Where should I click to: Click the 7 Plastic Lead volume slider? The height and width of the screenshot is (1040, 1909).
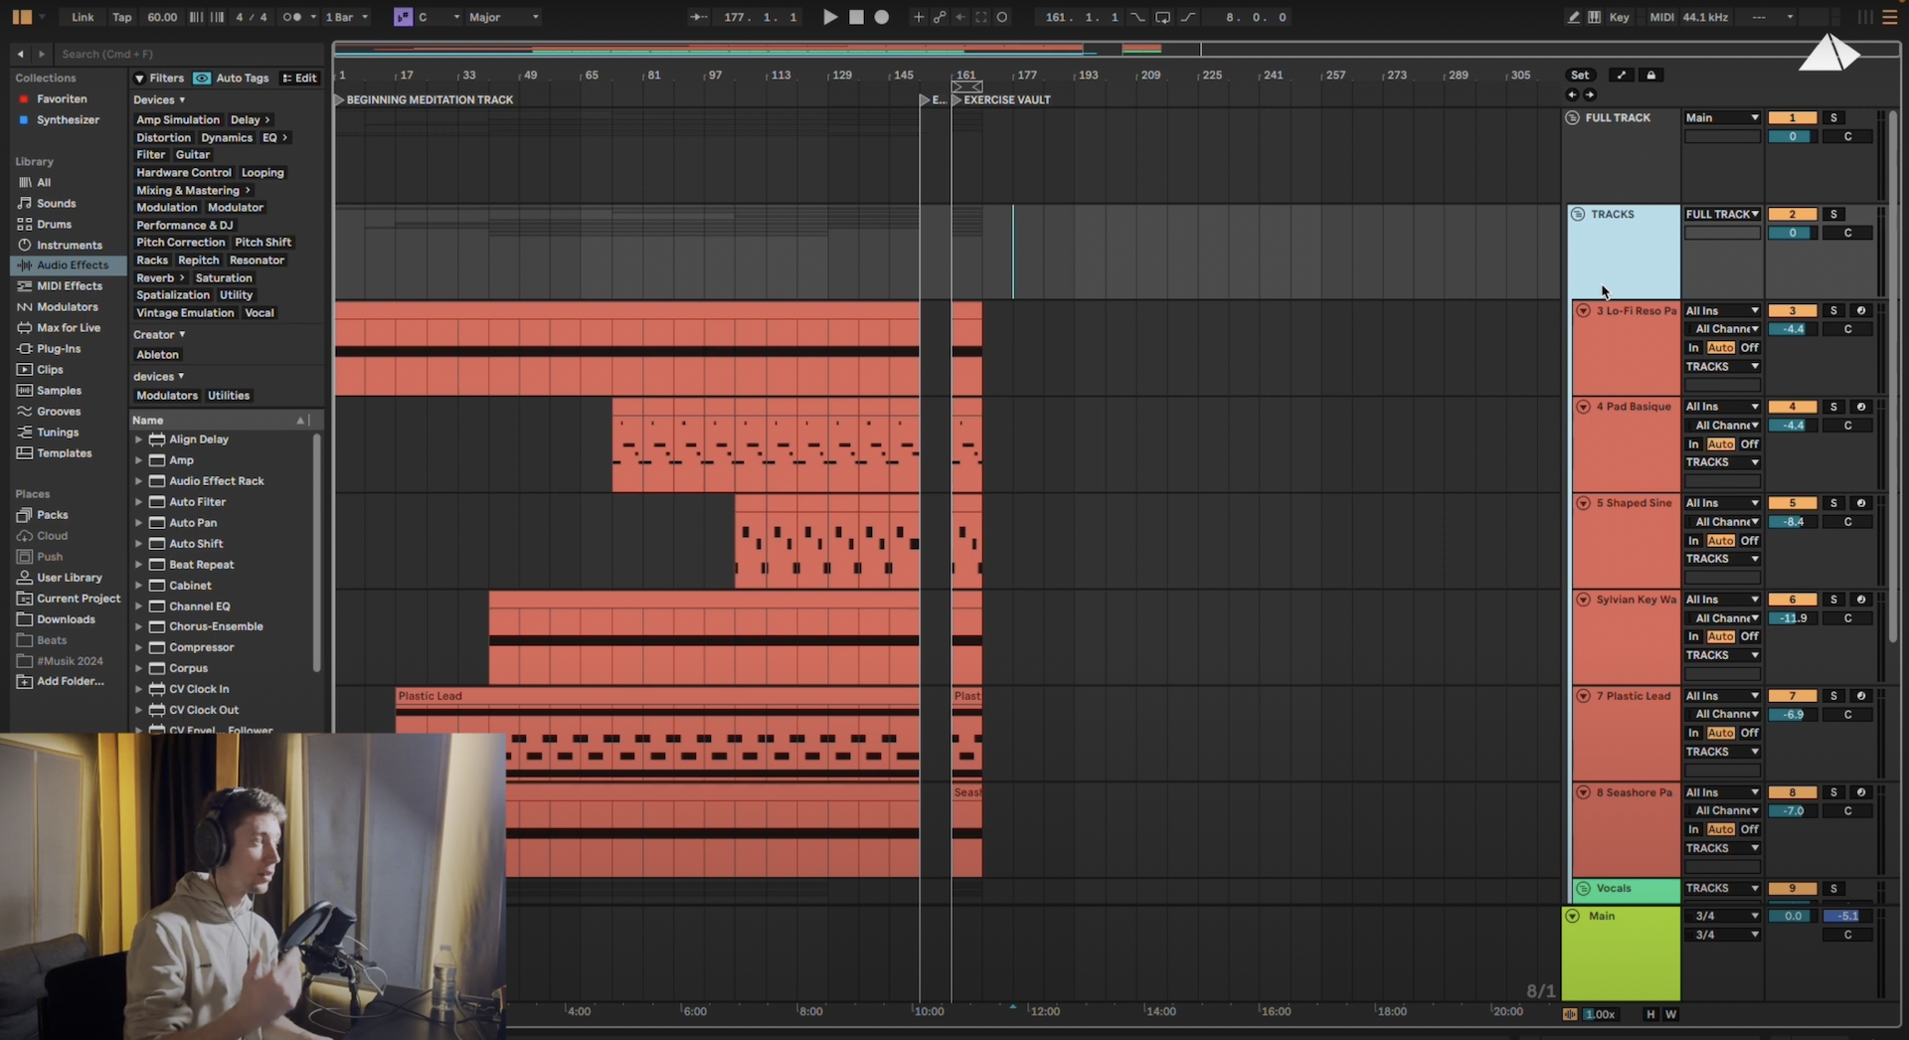[x=1793, y=715]
